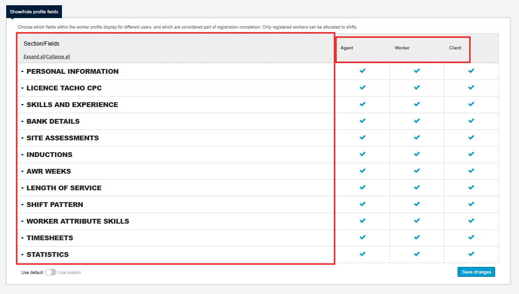Screen dimensions: 519x294
Task: Toggle the Worker checkmark for Site Assessments
Action: [417, 137]
